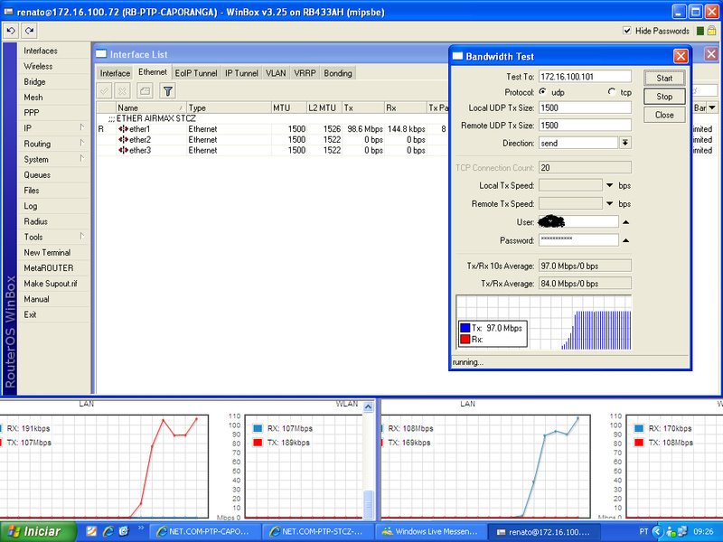The height and width of the screenshot is (542, 723).
Task: Click the disable X icon in Interface List
Action: point(122,90)
